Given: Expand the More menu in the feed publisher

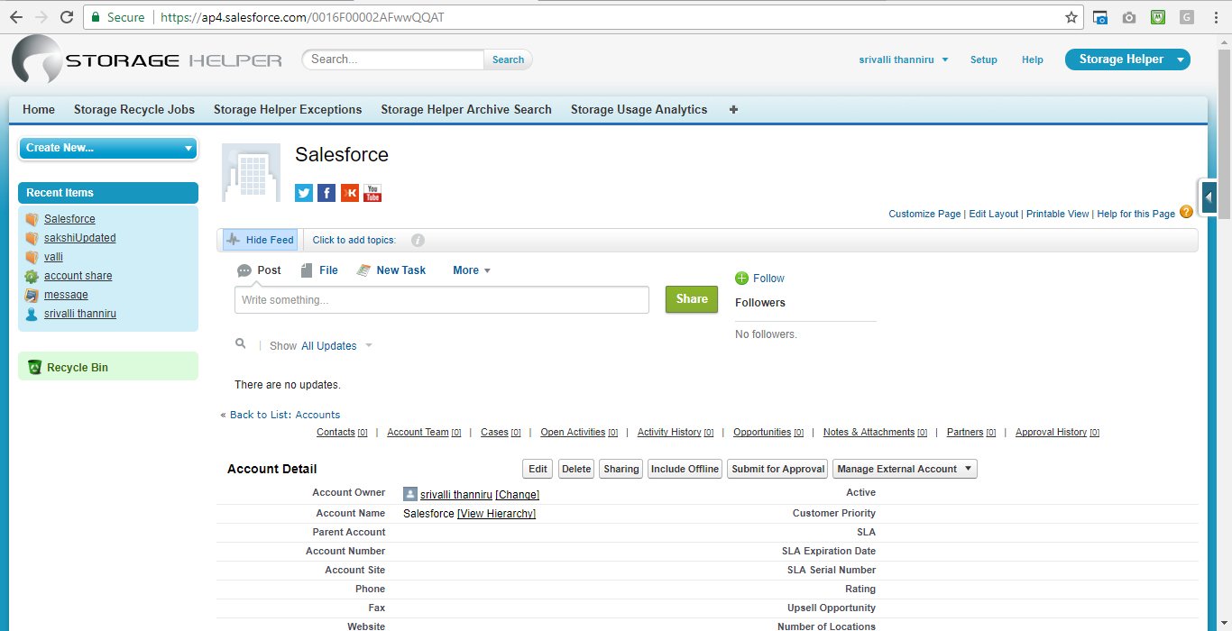Looking at the screenshot, I should (x=472, y=270).
